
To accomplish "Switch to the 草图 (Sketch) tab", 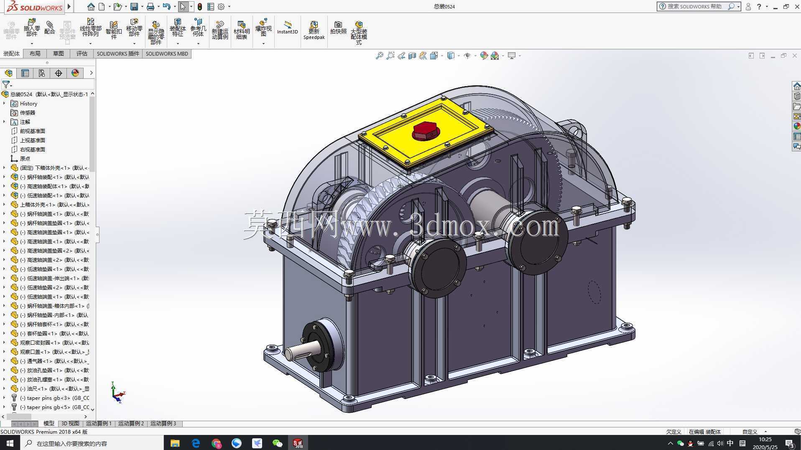I will [59, 54].
